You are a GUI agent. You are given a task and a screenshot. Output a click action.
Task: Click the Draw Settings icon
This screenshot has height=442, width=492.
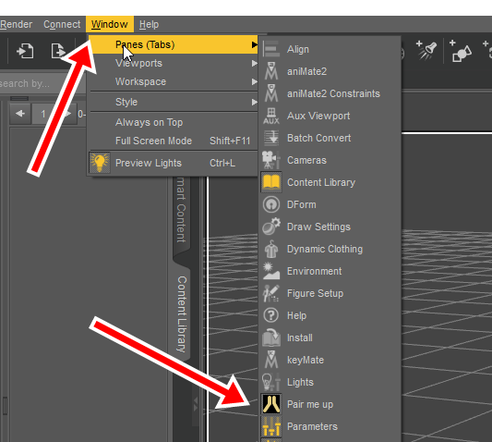271,227
